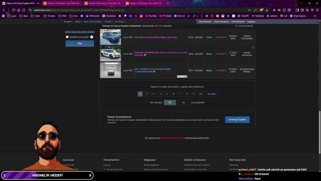The image size is (321, 181).
Task: Click the Arazi, SUV & Pickup breadcrumb
Action: pyautogui.click(x=93, y=22)
